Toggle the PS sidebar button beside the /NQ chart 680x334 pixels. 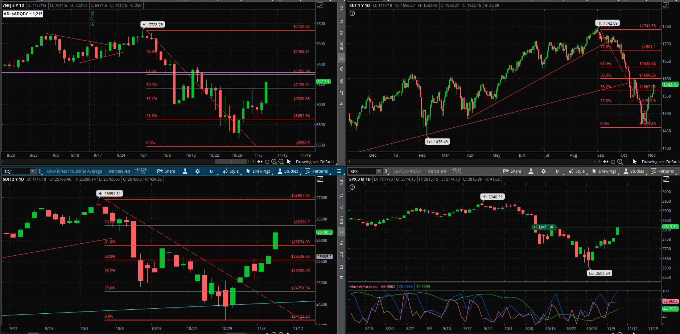coord(341,69)
